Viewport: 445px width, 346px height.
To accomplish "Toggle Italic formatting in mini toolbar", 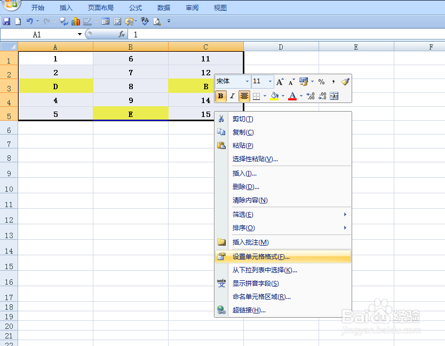I will point(232,96).
